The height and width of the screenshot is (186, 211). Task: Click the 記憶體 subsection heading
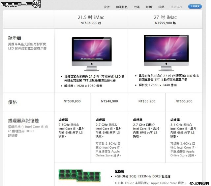point(119,171)
